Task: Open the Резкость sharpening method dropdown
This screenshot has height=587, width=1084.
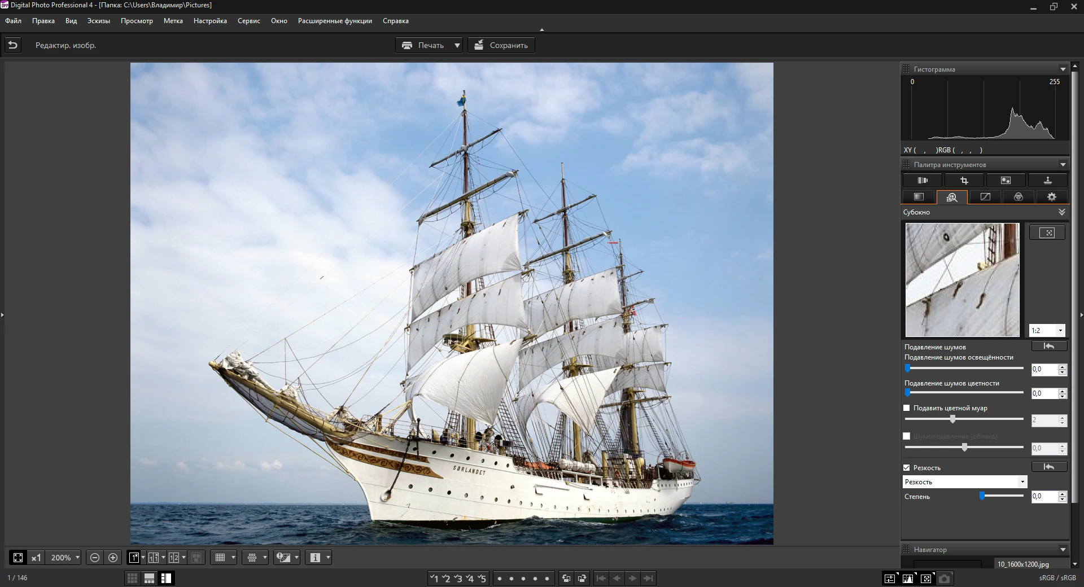Action: tap(1022, 481)
